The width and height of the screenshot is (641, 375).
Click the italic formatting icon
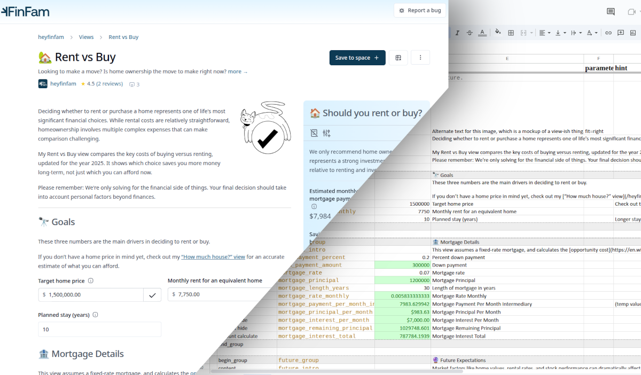pyautogui.click(x=457, y=33)
